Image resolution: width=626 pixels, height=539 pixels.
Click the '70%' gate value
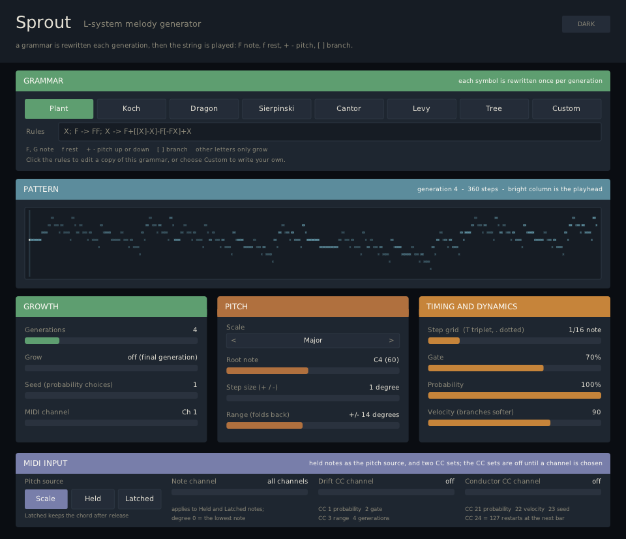[593, 357]
